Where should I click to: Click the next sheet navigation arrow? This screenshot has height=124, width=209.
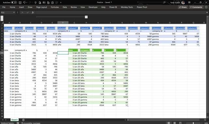tap(6, 120)
